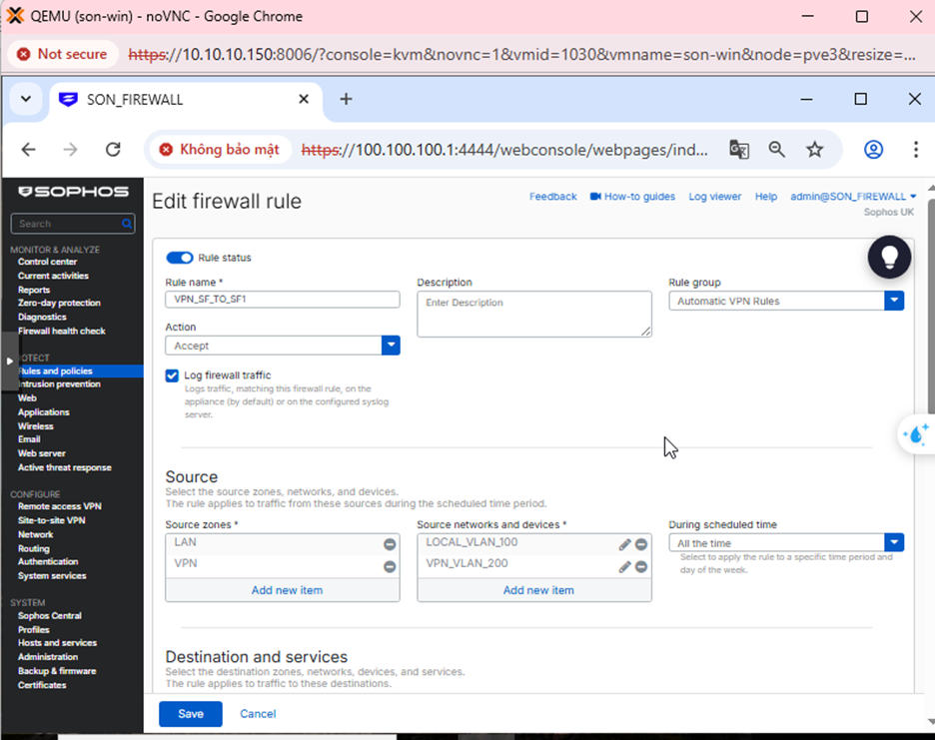The image size is (935, 740).
Task: Open Site-to-site VPN in sidebar
Action: (x=51, y=520)
